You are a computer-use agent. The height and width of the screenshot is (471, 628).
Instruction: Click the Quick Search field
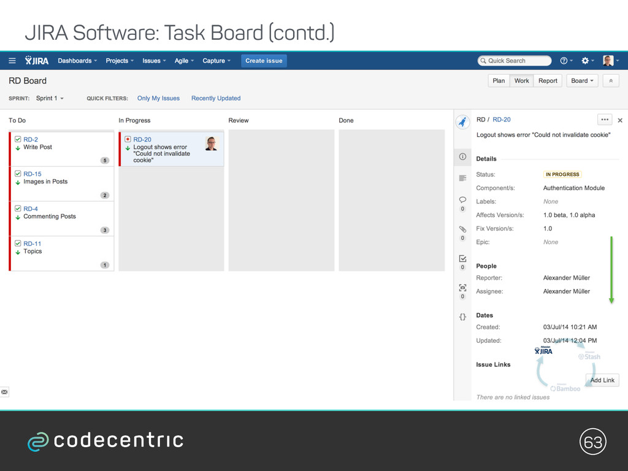[515, 61]
